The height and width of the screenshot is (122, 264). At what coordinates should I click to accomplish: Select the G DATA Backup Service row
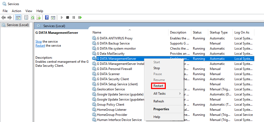pos(173,43)
